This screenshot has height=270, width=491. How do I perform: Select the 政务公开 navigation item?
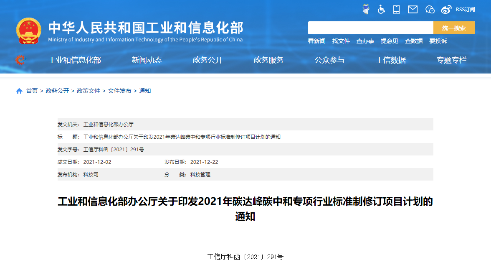coord(208,60)
